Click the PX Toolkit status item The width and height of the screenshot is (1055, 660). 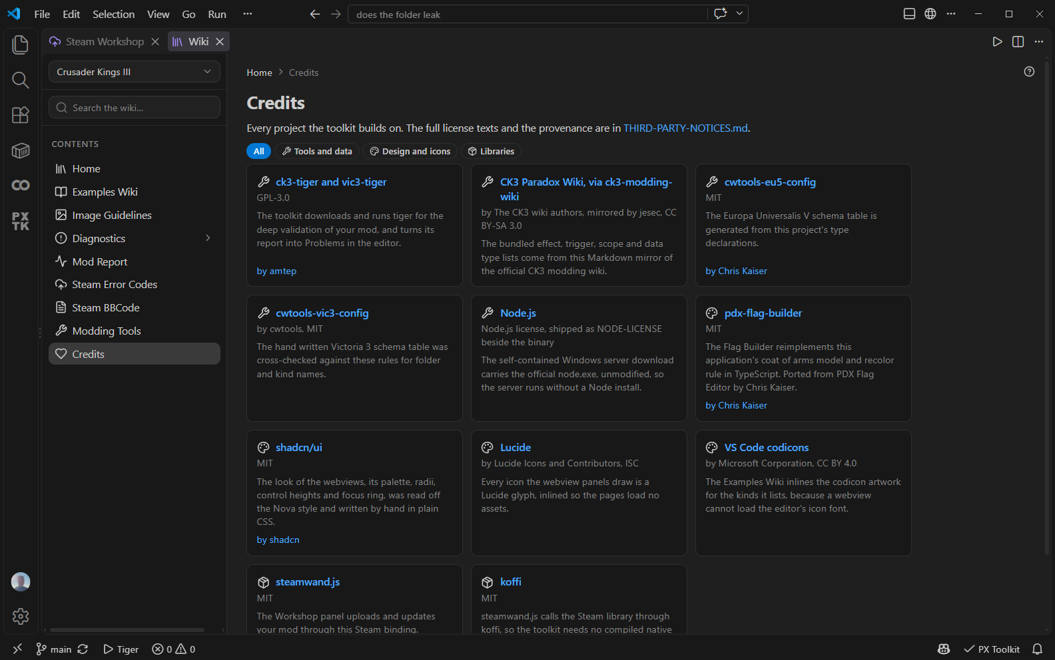click(992, 649)
